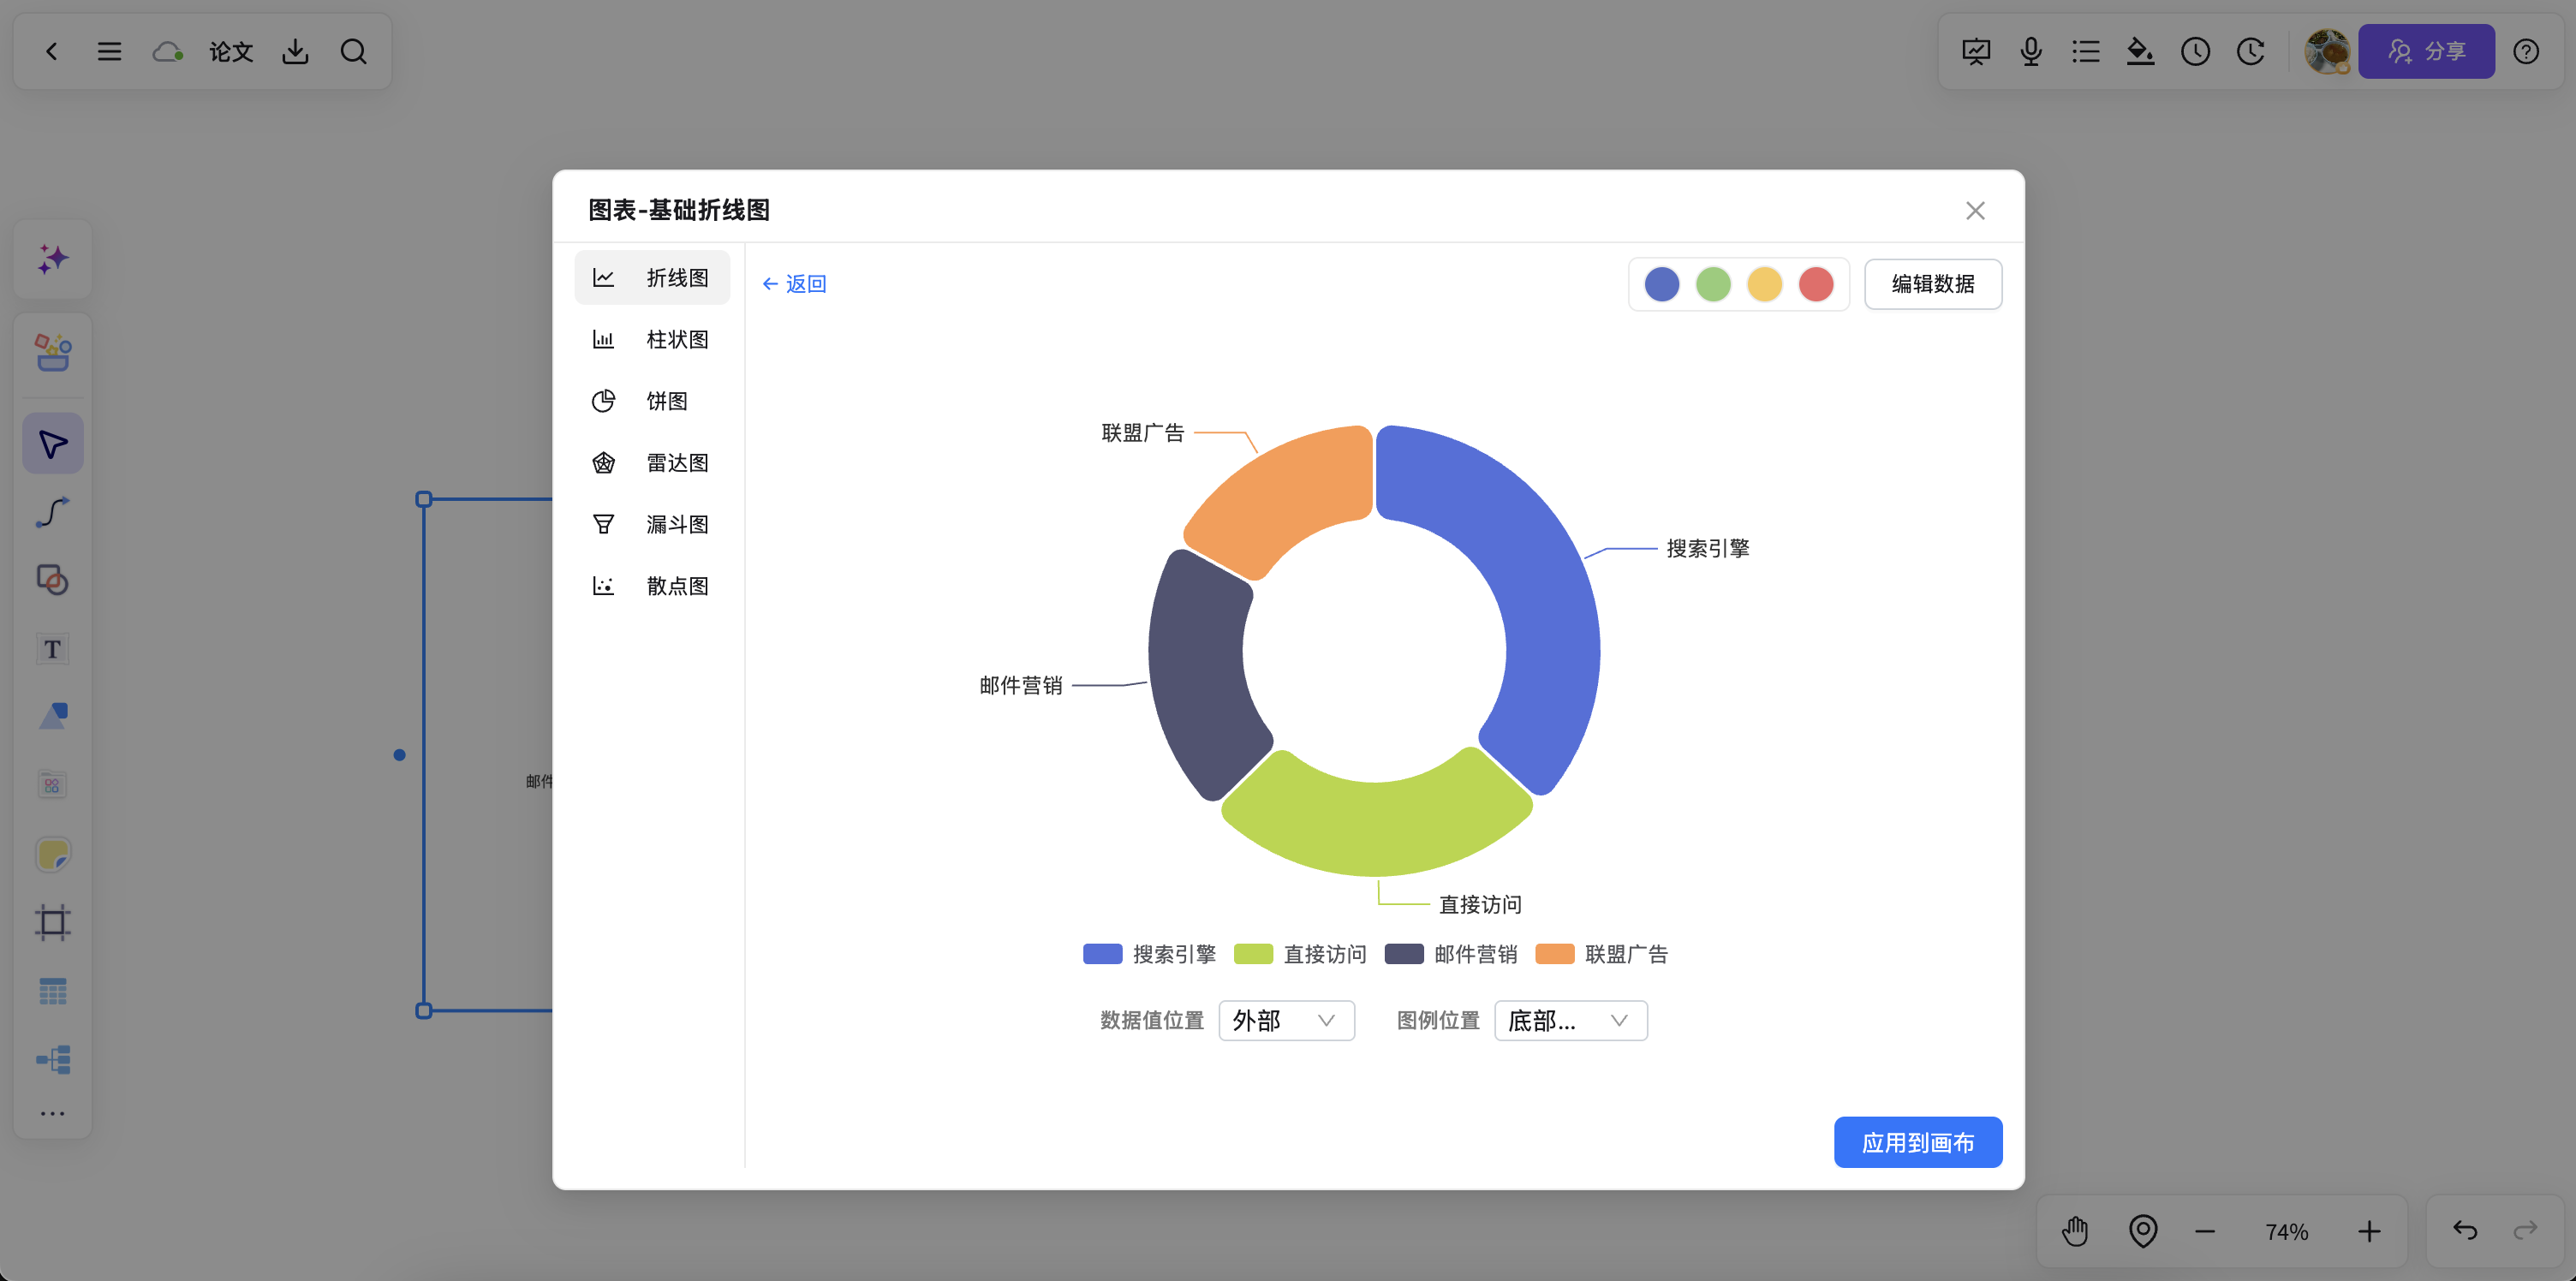Click the purple 分享 share button
The image size is (2576, 1281).
coord(2426,51)
